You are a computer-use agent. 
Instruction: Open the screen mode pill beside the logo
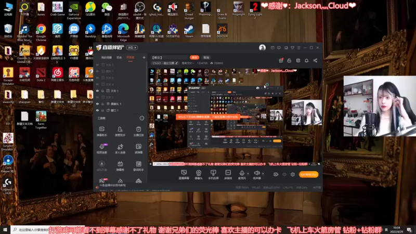pos(132,47)
